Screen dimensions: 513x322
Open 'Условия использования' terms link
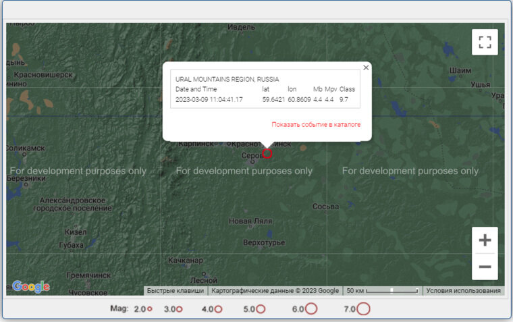coord(463,290)
